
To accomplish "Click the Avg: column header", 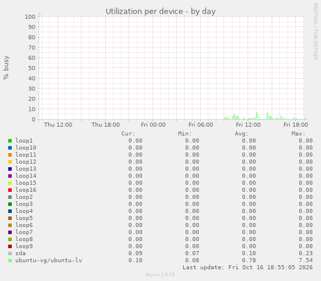I will (242, 134).
